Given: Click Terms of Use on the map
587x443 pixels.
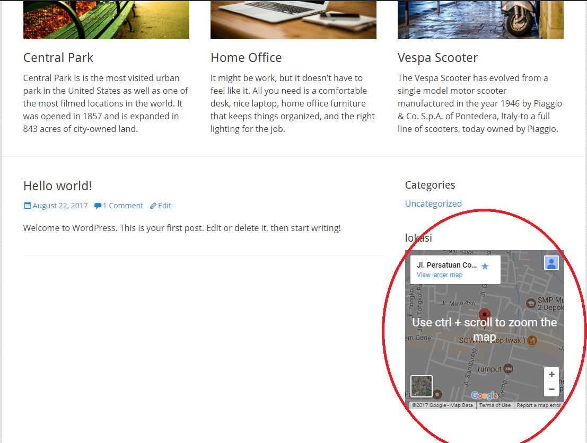Looking at the screenshot, I should [x=495, y=405].
